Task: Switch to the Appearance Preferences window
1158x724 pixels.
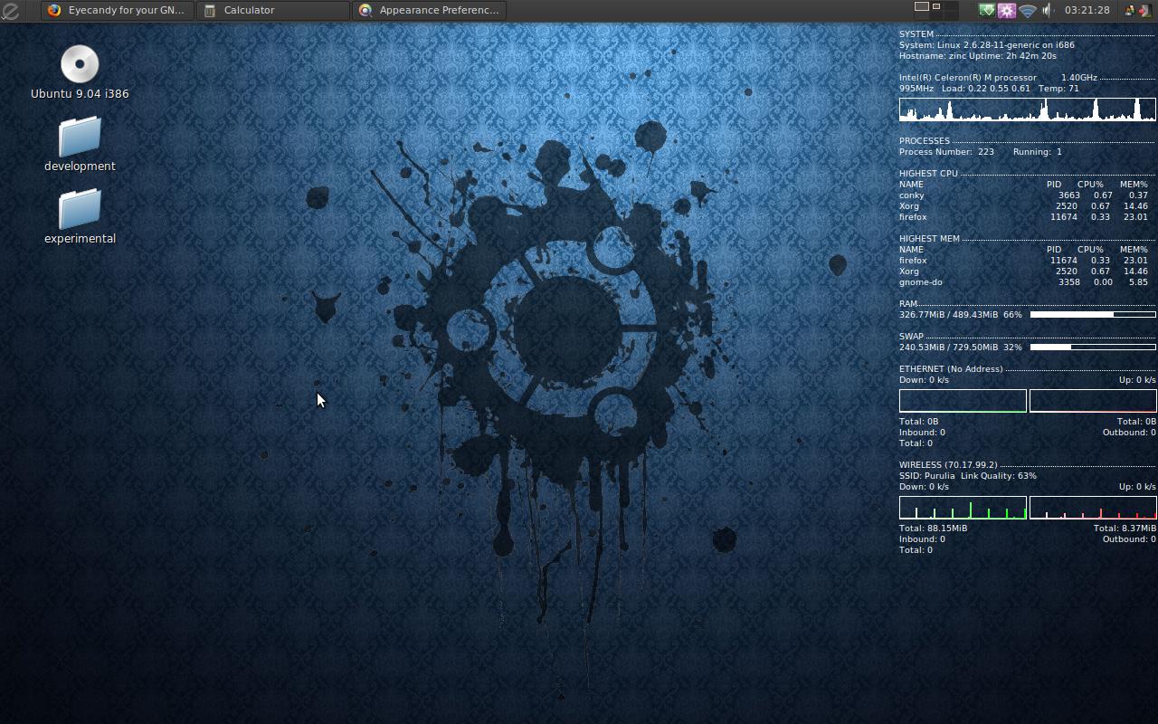Action: tap(429, 11)
